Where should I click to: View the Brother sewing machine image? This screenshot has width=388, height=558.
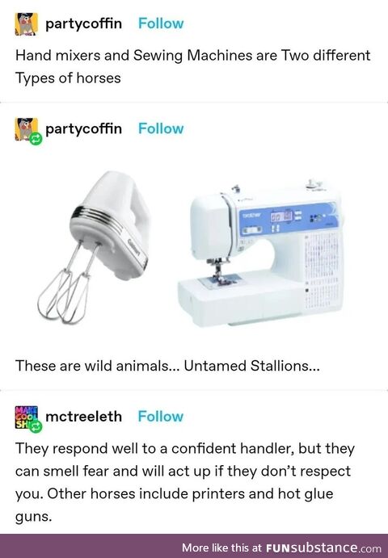[261, 252]
